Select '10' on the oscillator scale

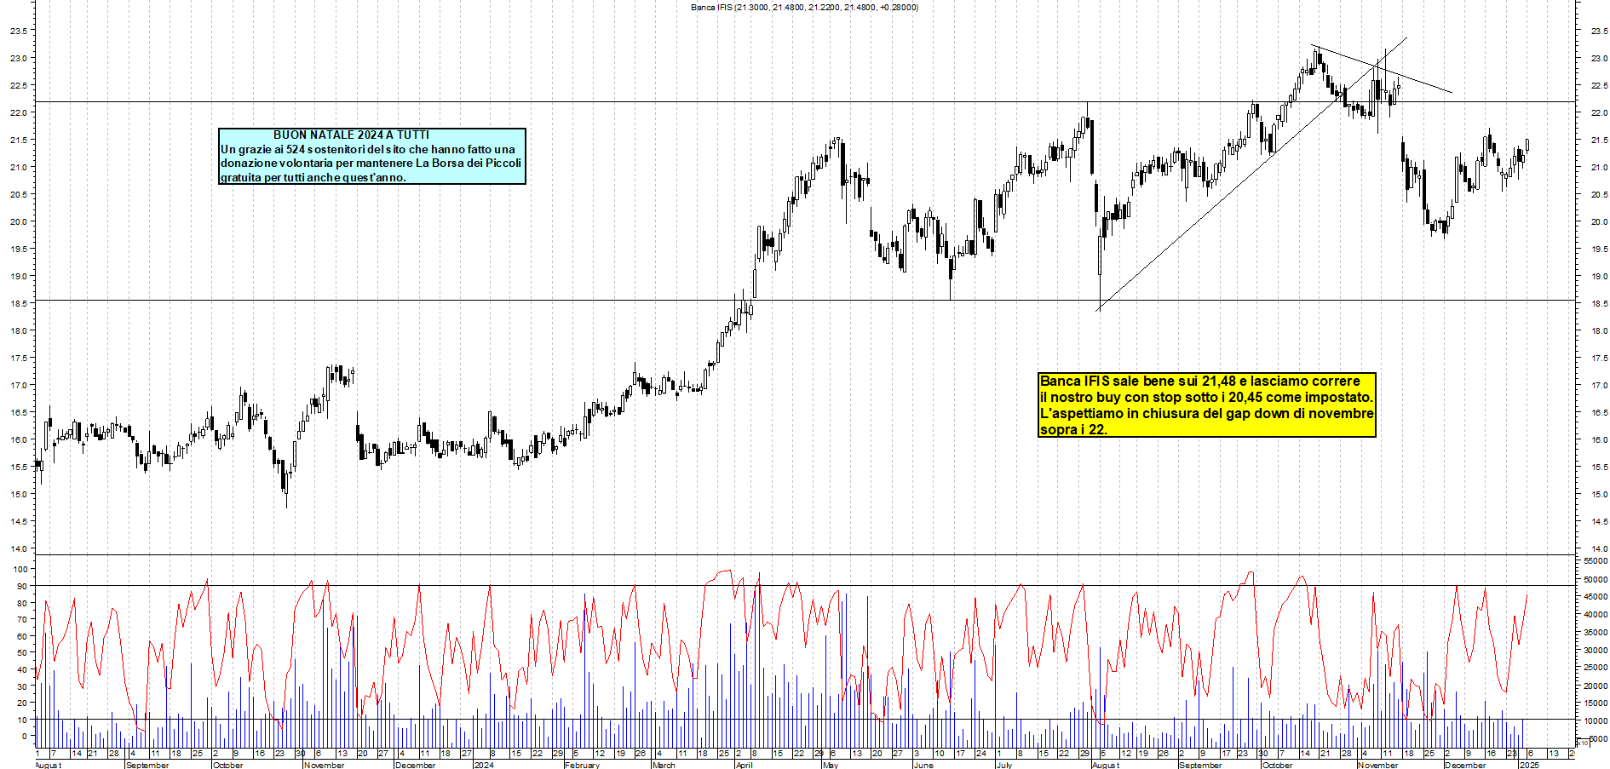[x=22, y=720]
